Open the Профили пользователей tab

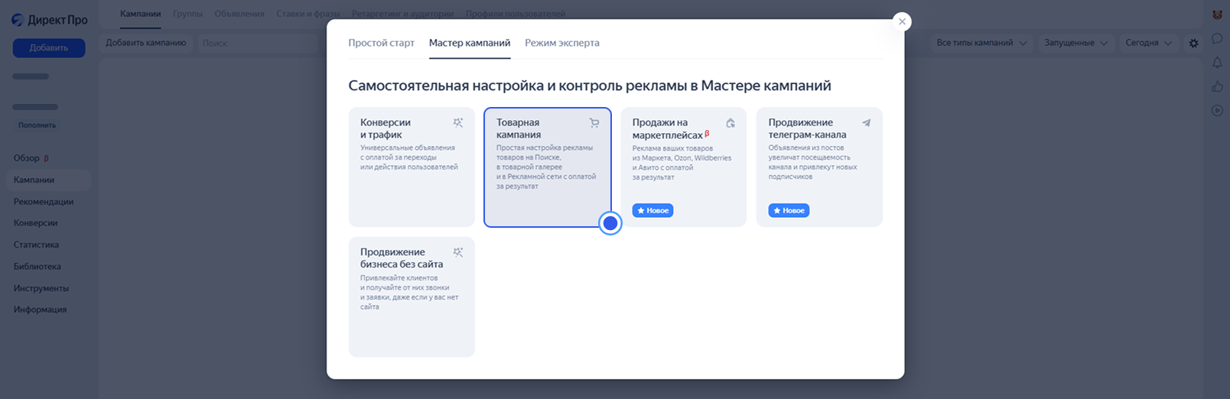516,14
